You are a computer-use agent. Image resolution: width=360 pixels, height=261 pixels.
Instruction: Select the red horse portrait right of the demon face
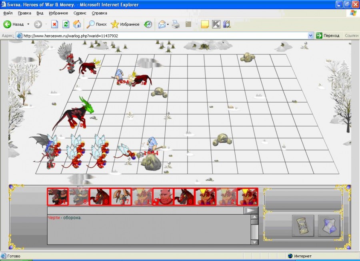pyautogui.click(x=184, y=197)
